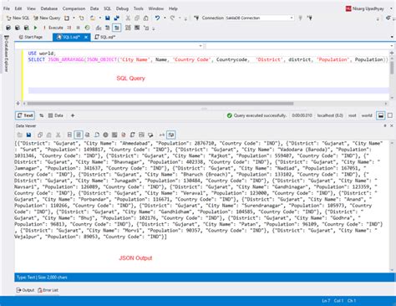Open the Error List panel
This screenshot has height=306, width=396.
48,290
